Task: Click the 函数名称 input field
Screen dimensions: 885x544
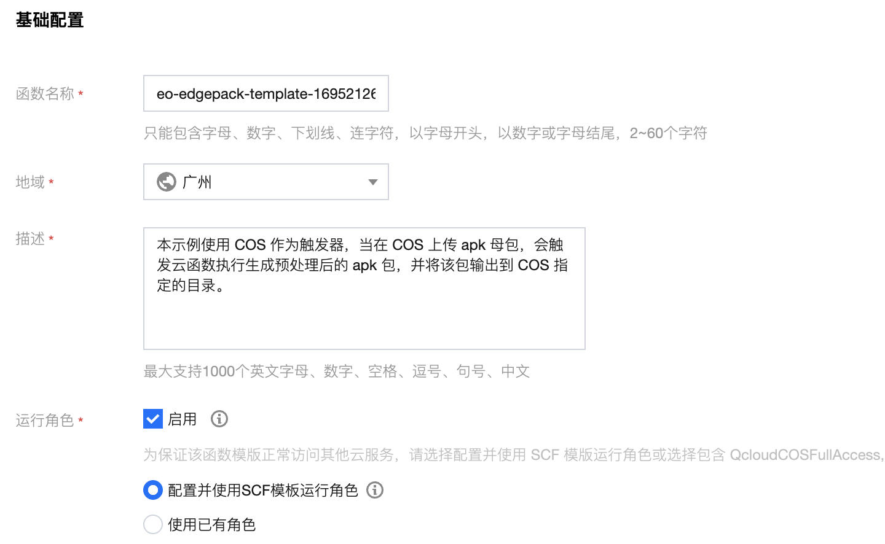Action: point(265,93)
